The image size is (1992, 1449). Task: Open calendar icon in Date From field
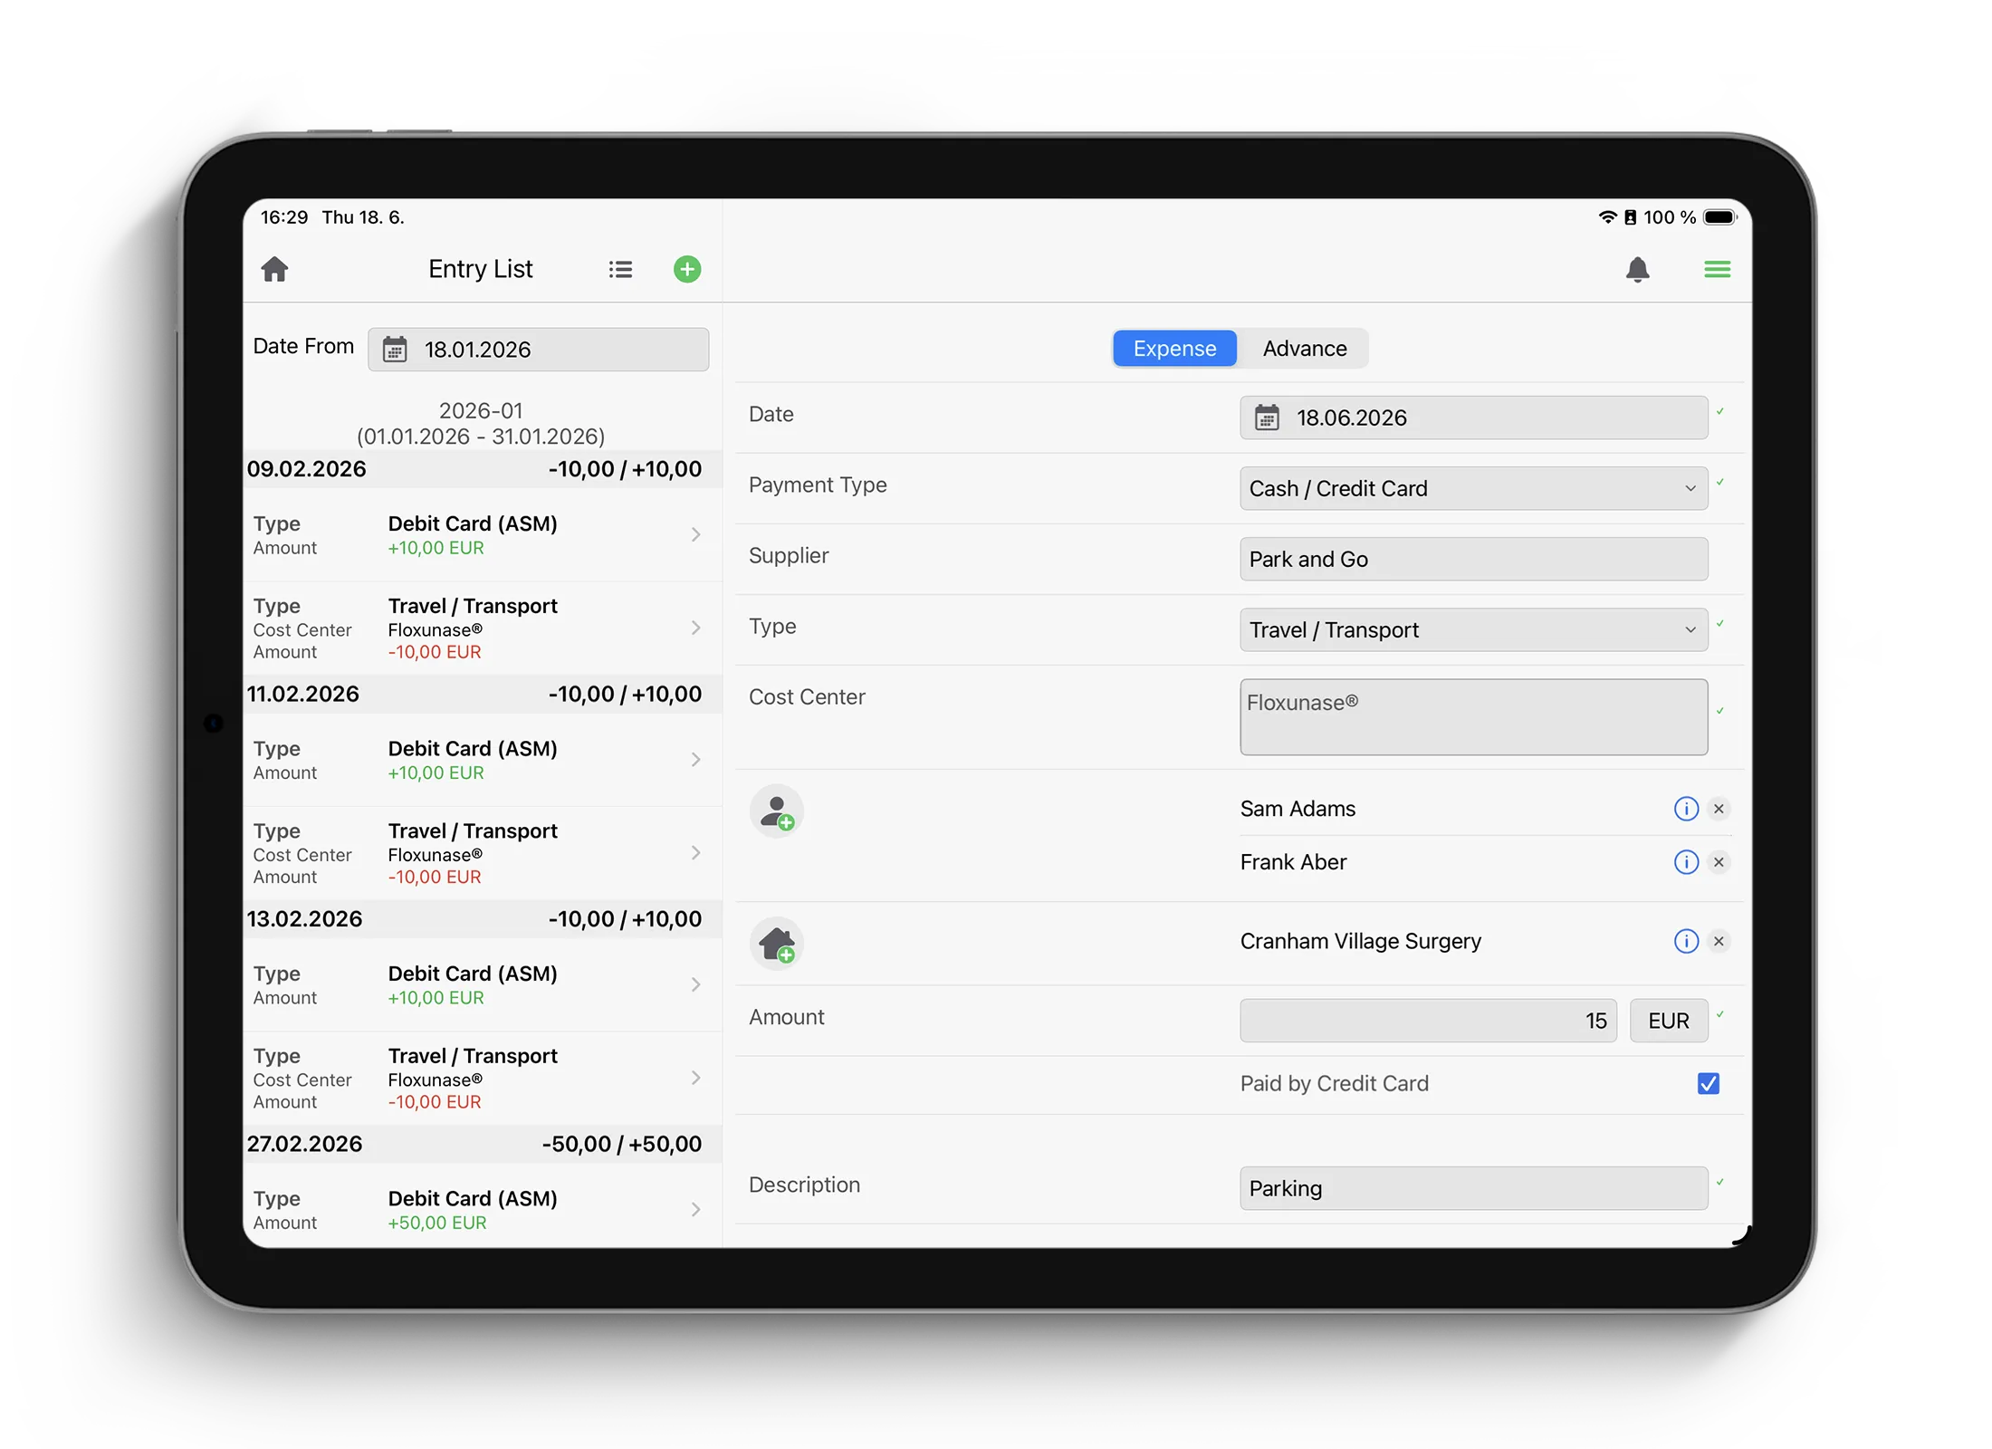pos(395,350)
